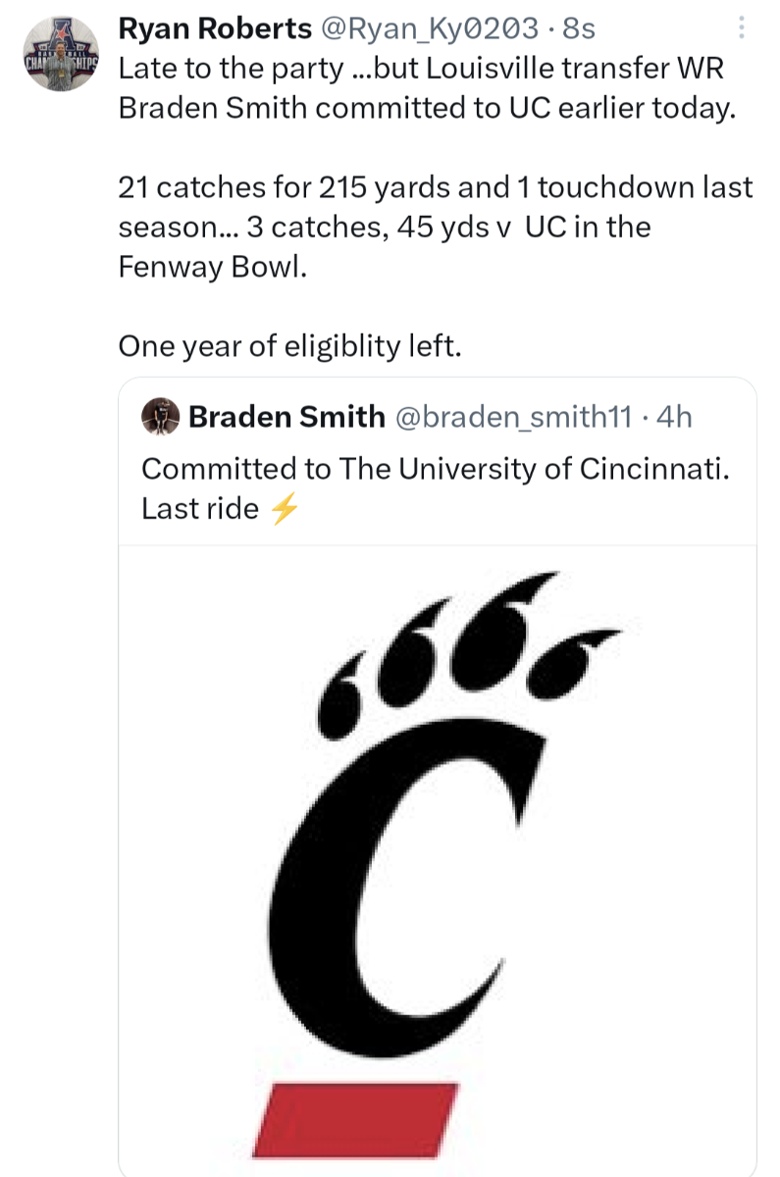Click the 'Fenway Bowl.' text line
Screen dimensions: 780x1177
point(213,267)
